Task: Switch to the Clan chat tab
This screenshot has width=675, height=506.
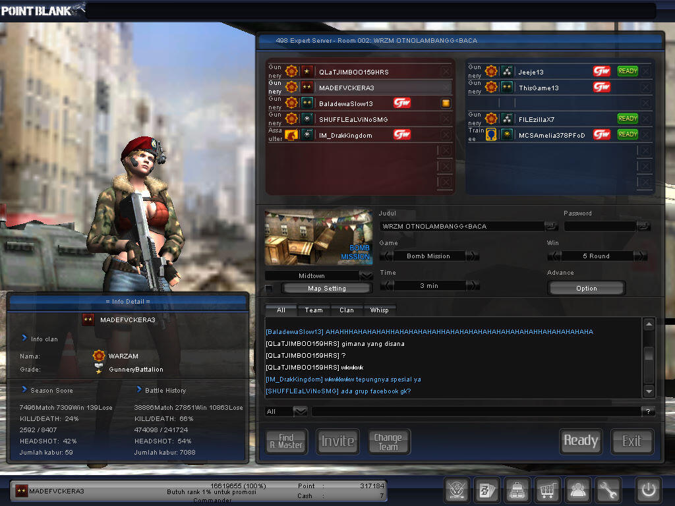Action: (x=347, y=310)
